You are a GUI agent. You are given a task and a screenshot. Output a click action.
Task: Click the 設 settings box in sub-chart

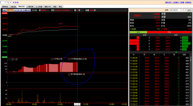(x=13, y=59)
